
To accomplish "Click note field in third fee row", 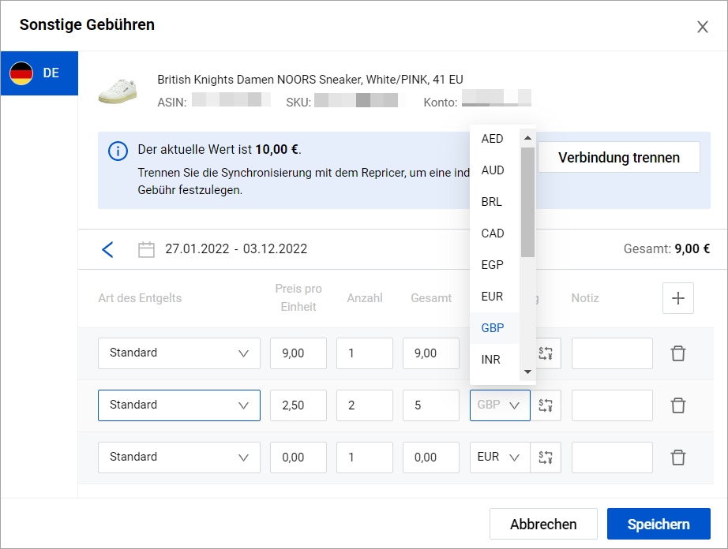I will [612, 458].
